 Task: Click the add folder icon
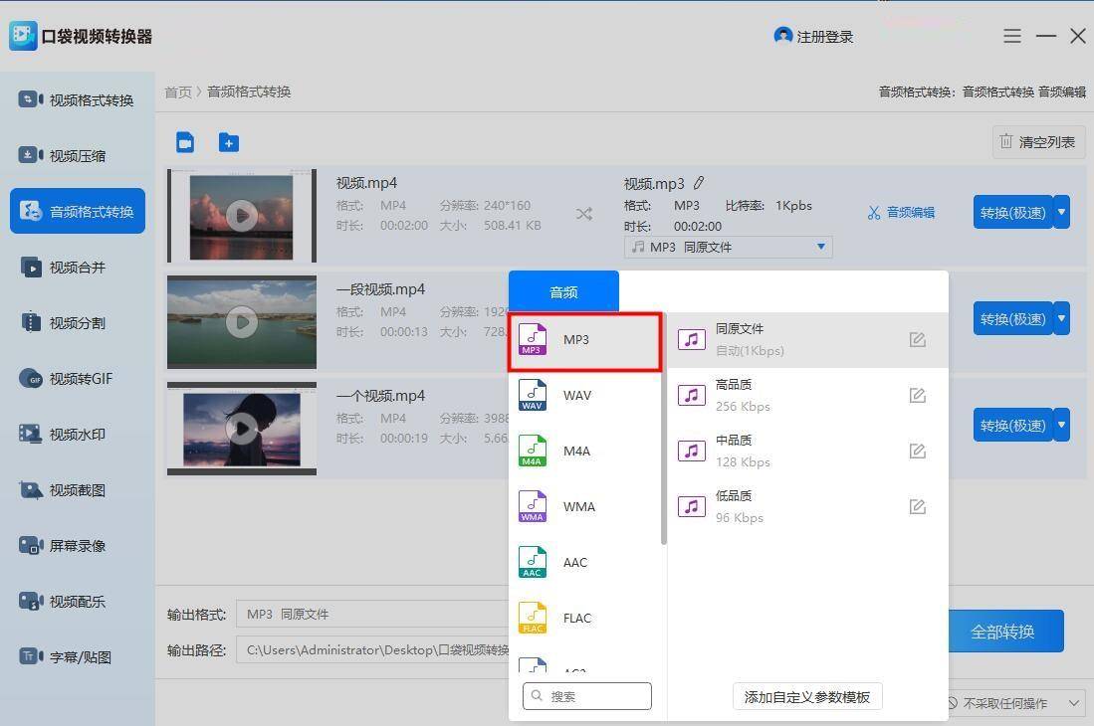click(x=229, y=142)
